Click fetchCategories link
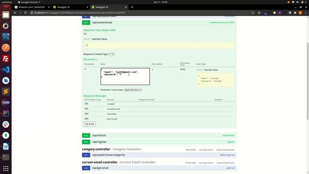This screenshot has height=174, width=309. [227, 155]
